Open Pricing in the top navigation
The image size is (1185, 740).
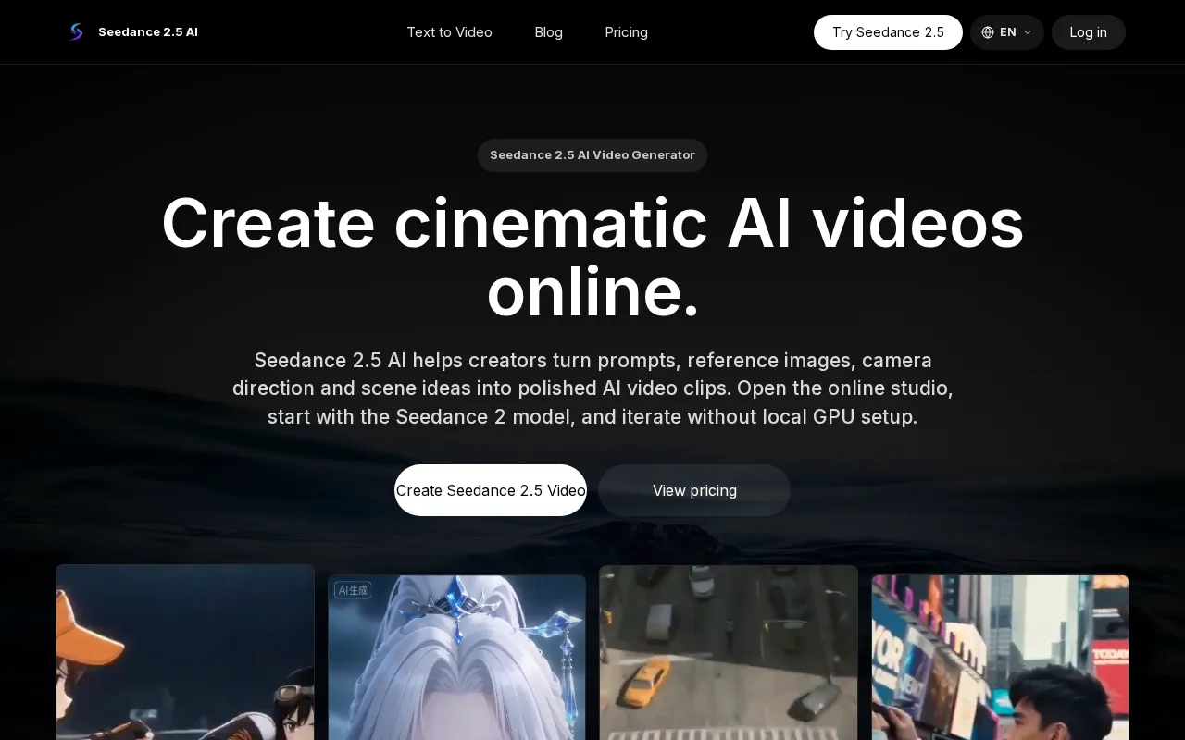pos(626,32)
